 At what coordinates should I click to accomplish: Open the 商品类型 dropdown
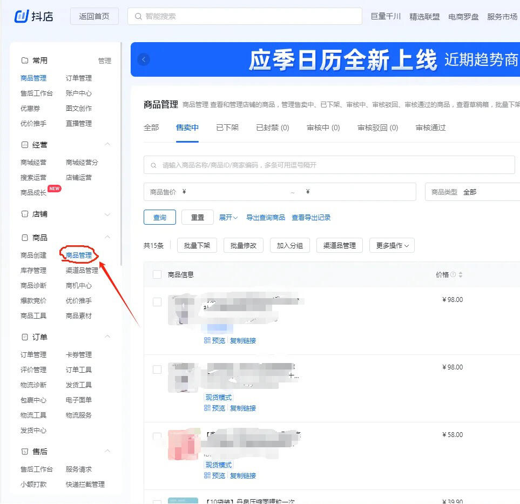coord(472,192)
